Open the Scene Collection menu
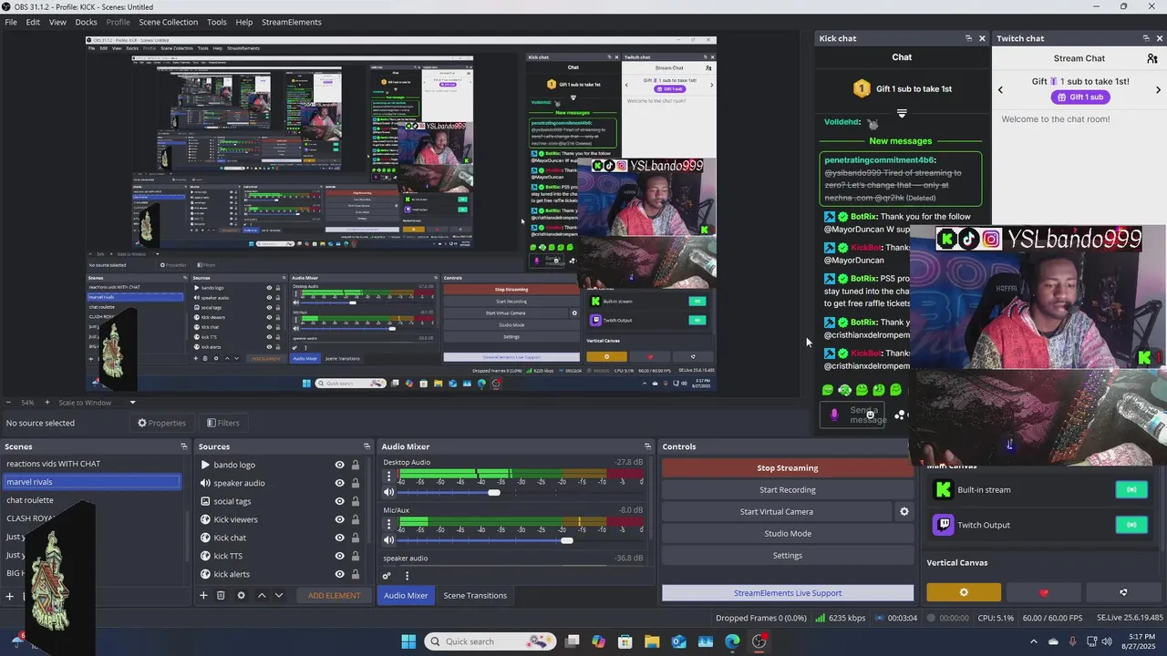1167x656 pixels. (168, 22)
